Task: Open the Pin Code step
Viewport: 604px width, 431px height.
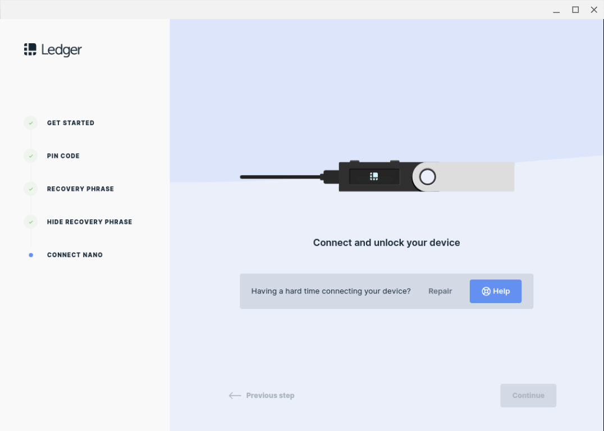Action: coord(63,155)
